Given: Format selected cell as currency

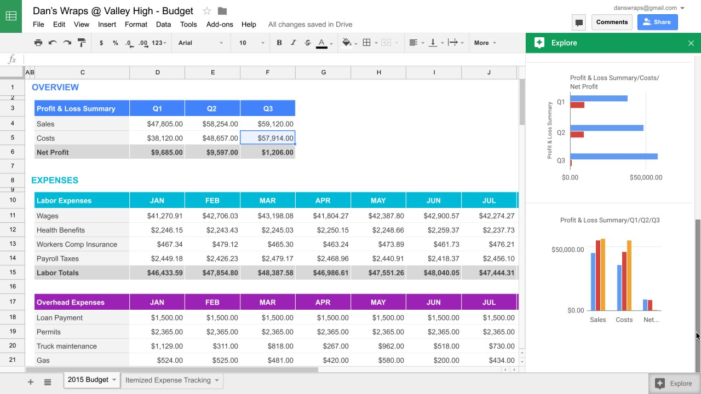Looking at the screenshot, I should 101,42.
